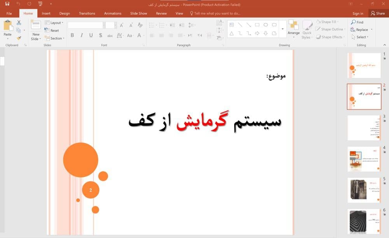Activate the Format Painter brush

19,38
